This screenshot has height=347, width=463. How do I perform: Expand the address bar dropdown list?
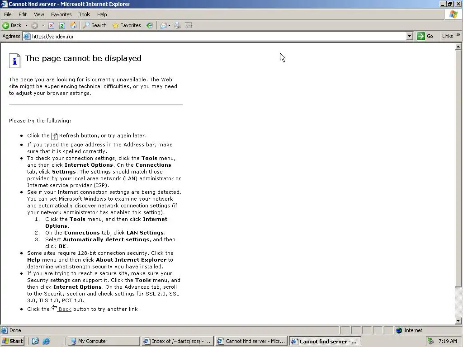click(x=409, y=36)
